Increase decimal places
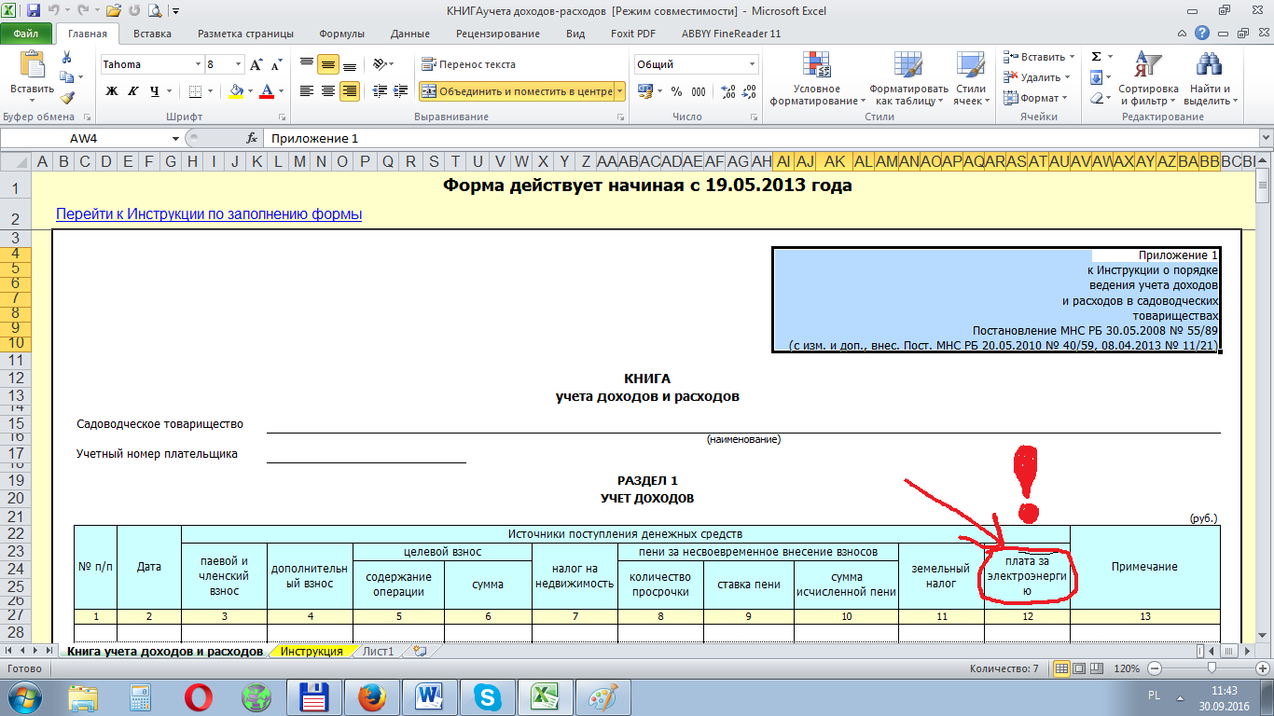Viewport: 1274px width, 716px height. click(x=728, y=91)
